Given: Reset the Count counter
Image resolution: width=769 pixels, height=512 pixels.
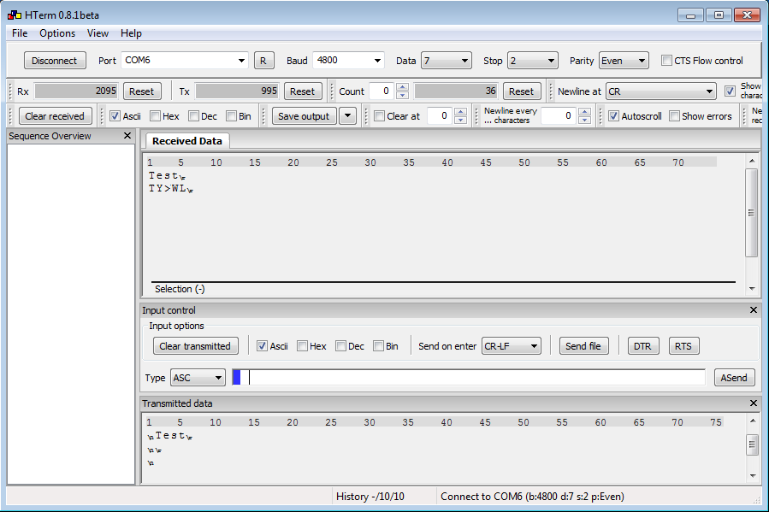Looking at the screenshot, I should [521, 91].
